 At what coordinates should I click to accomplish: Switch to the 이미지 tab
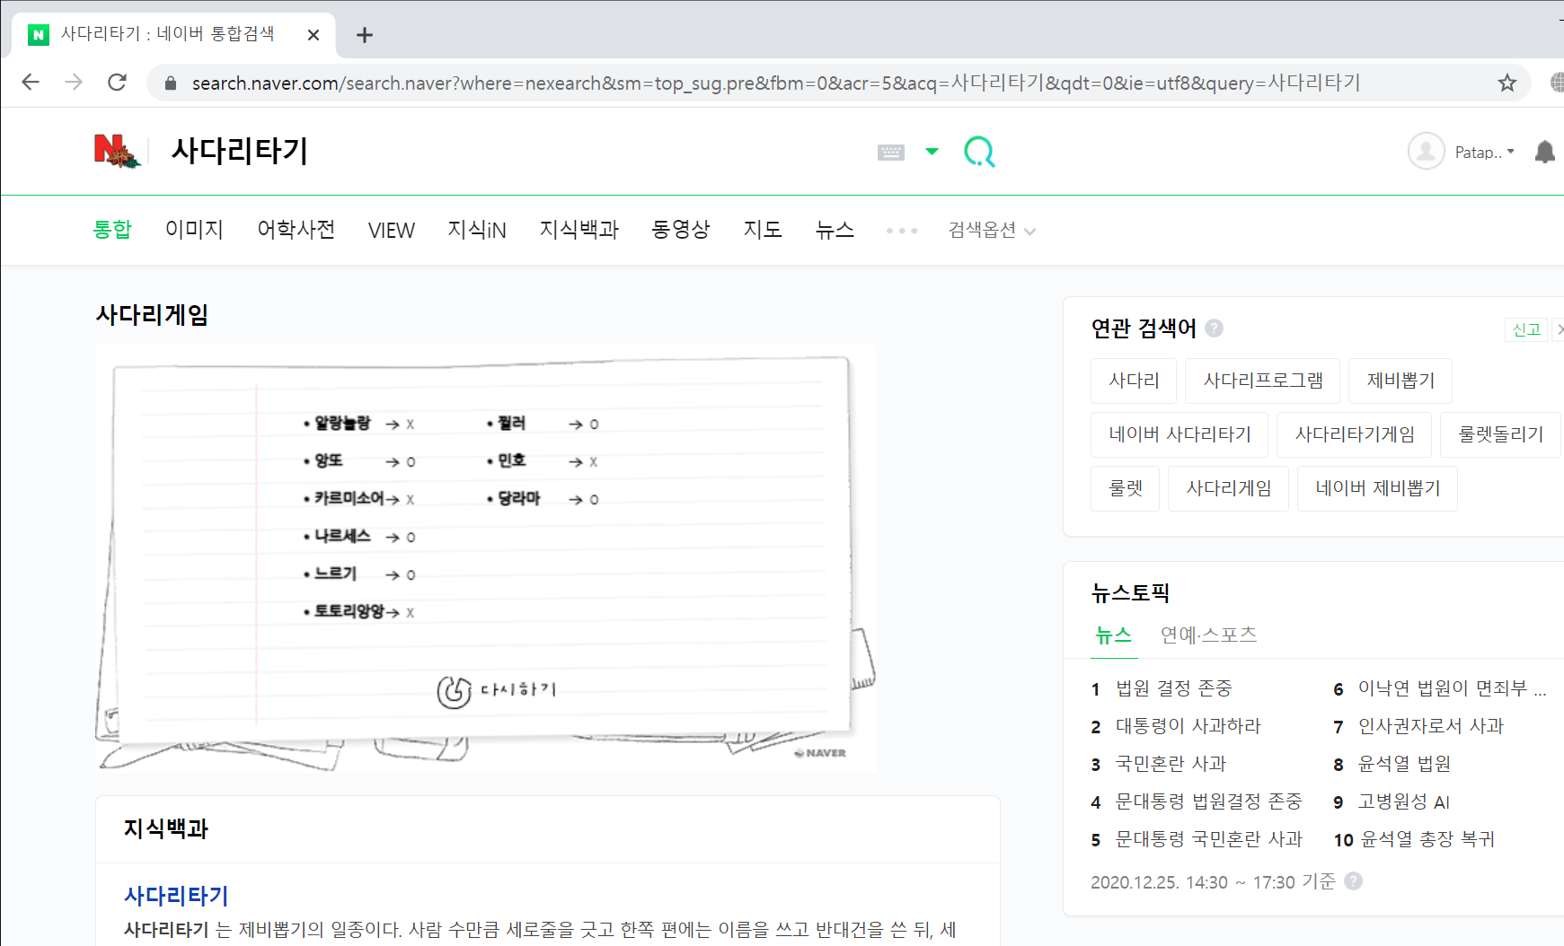pos(194,230)
